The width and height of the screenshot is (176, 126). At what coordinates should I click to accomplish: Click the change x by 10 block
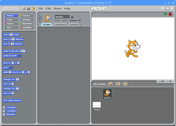(11, 79)
